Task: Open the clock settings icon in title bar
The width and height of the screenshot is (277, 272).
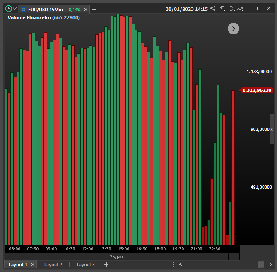Action: pos(231,8)
